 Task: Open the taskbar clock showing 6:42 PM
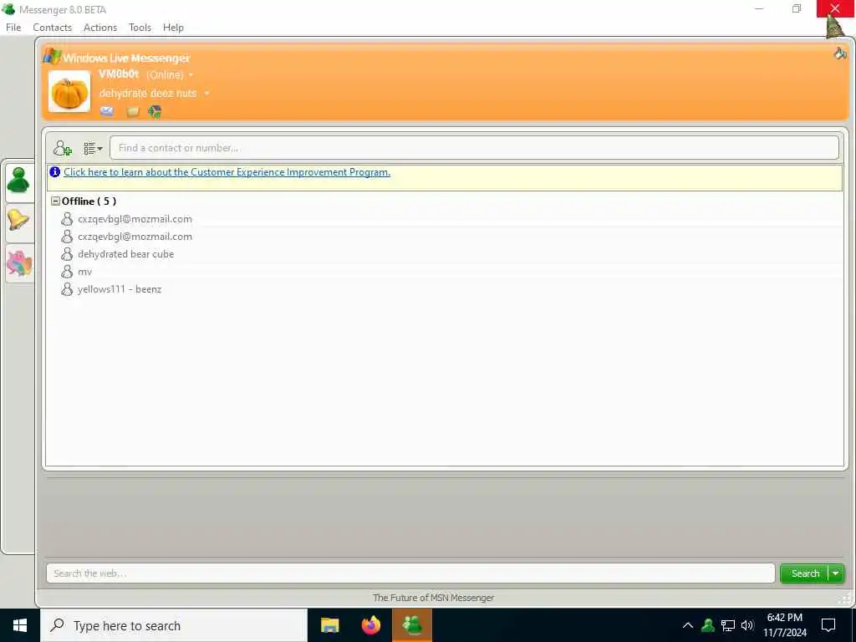click(x=784, y=625)
